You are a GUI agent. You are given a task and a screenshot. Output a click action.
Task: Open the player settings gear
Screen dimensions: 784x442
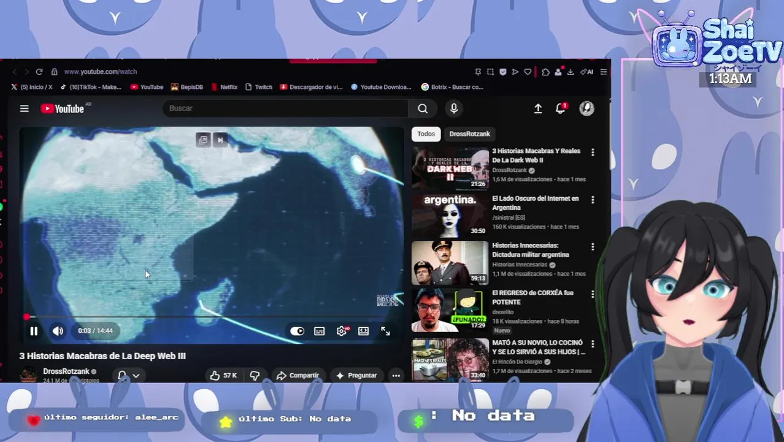[342, 331]
